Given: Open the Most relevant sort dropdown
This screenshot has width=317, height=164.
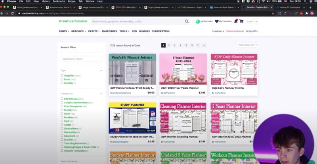Looking at the screenshot, I should point(248,45).
